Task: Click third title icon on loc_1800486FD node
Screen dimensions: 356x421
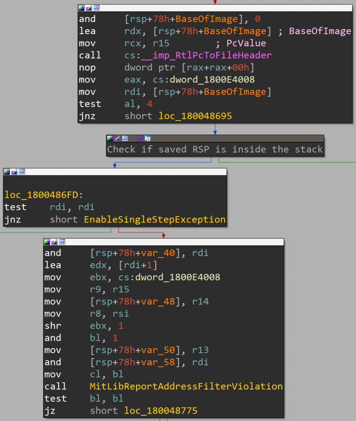Action: pos(21,171)
